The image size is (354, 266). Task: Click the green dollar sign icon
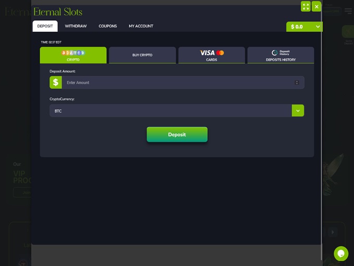pos(56,82)
